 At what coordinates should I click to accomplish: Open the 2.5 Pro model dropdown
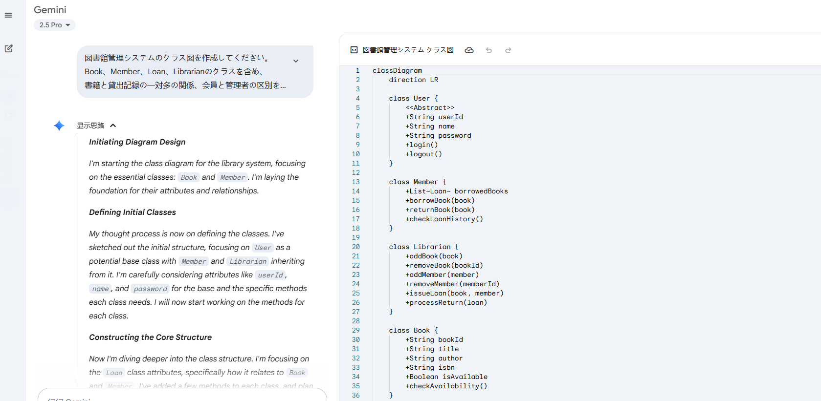55,25
